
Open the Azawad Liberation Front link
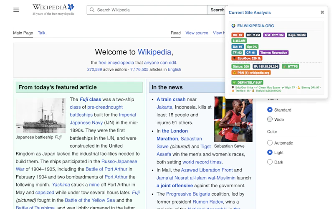point(207,170)
